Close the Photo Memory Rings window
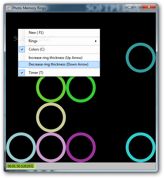 pyautogui.click(x=149, y=7)
